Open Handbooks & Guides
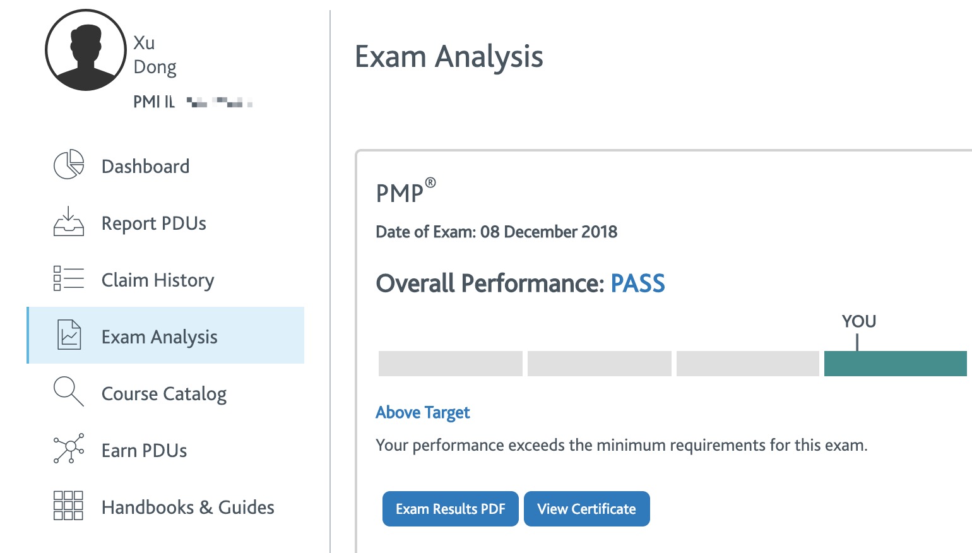 pos(188,508)
